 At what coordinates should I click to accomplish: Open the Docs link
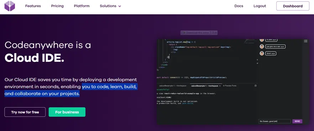click(x=239, y=6)
